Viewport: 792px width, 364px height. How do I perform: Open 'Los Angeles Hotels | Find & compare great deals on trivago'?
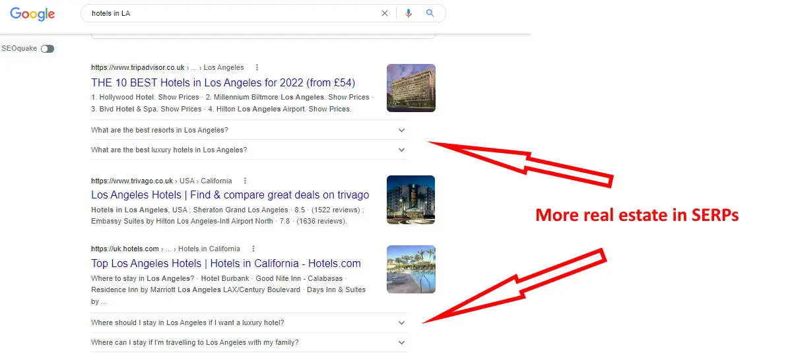[x=230, y=195]
